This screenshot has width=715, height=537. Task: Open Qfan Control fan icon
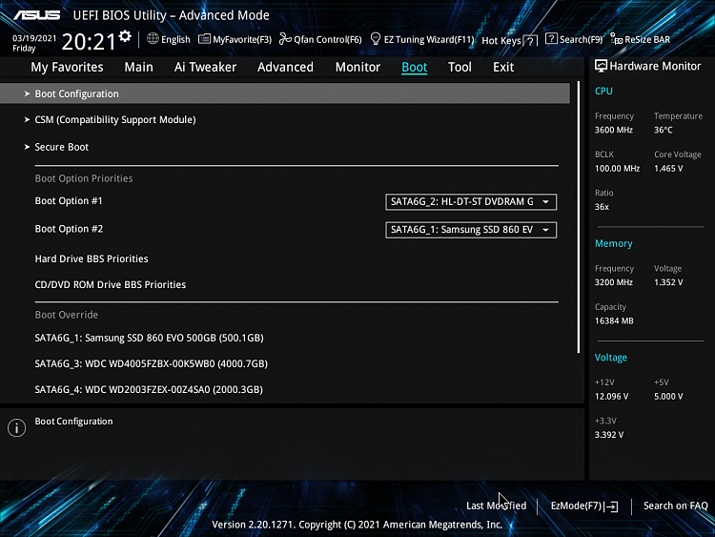click(285, 39)
